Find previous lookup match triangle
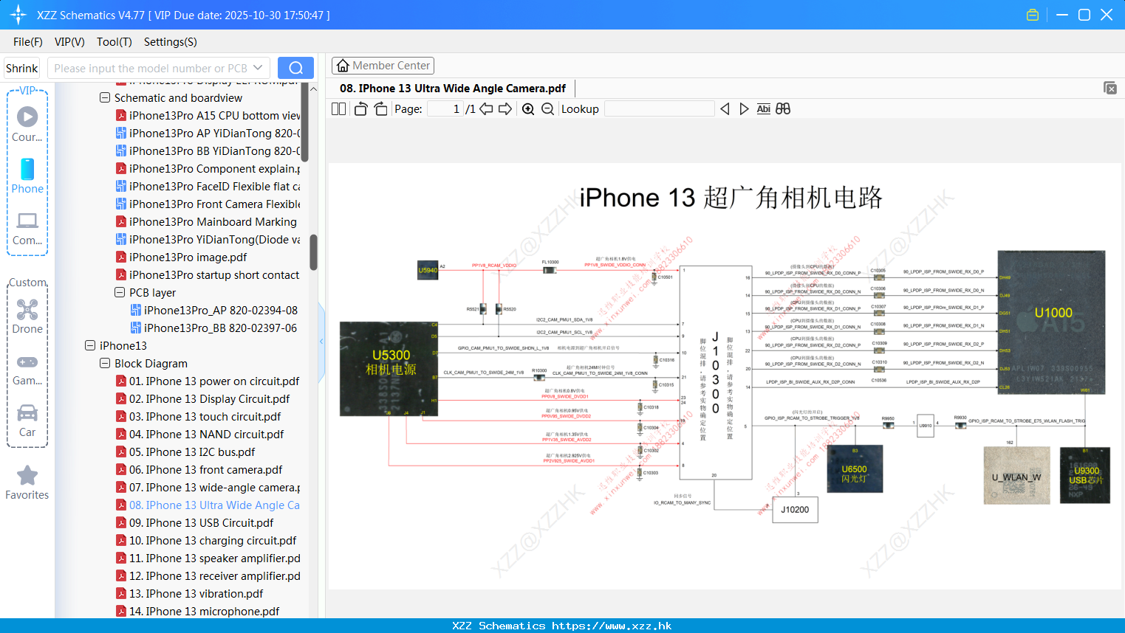 pyautogui.click(x=725, y=109)
